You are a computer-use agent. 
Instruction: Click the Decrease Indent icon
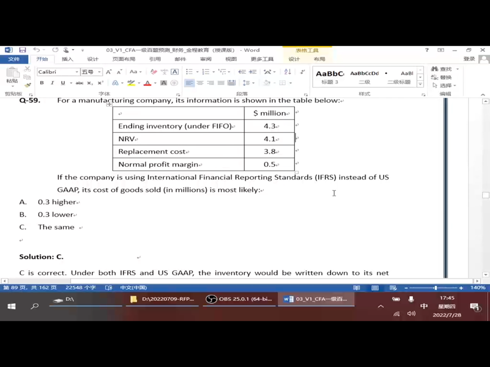point(242,72)
